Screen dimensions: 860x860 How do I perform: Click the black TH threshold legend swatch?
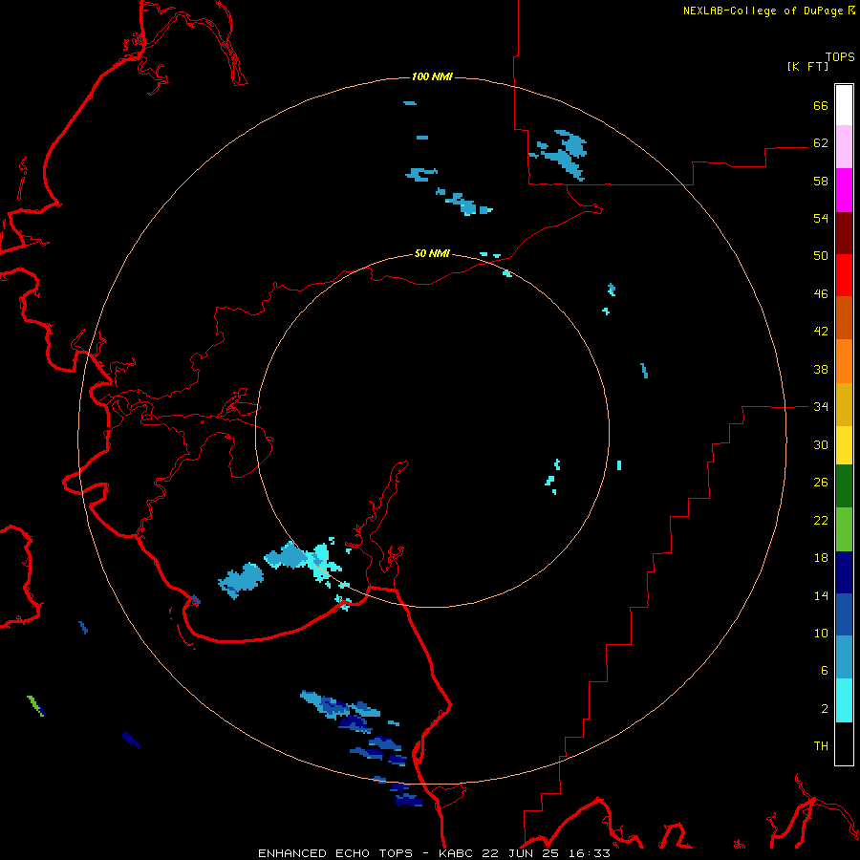(x=844, y=743)
